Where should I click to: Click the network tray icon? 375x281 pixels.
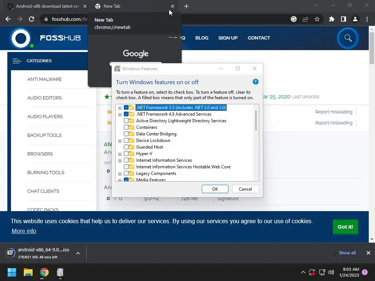[x=322, y=272]
